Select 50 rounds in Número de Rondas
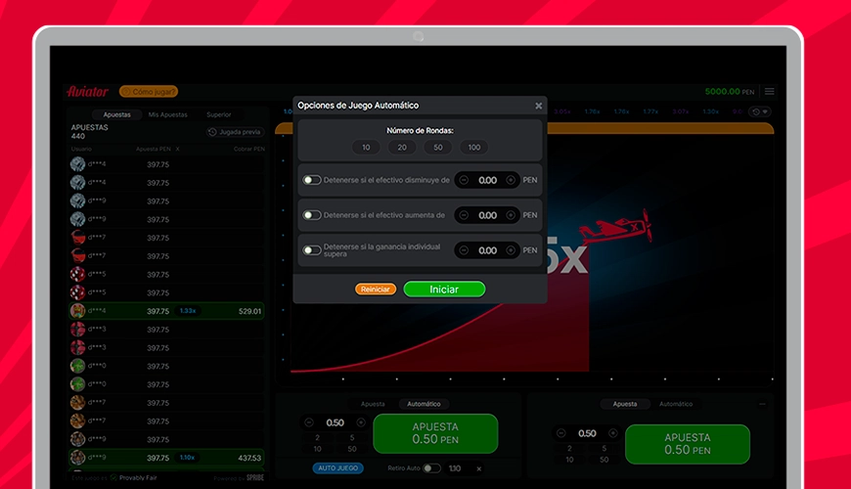Image resolution: width=851 pixels, height=489 pixels. click(438, 147)
